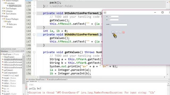Click the editor vertical scrollbar down arrow
The width and height of the screenshot is (170, 95).
[167, 74]
